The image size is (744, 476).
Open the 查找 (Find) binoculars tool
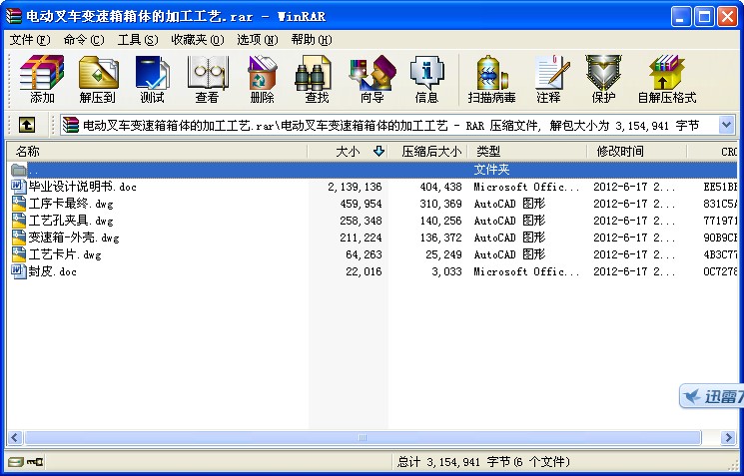point(317,78)
